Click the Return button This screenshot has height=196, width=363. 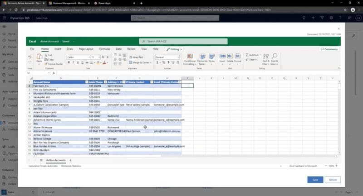[x=333, y=180]
